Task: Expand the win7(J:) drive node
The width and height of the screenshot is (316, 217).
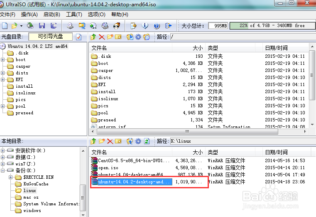Action: (x=2, y=164)
